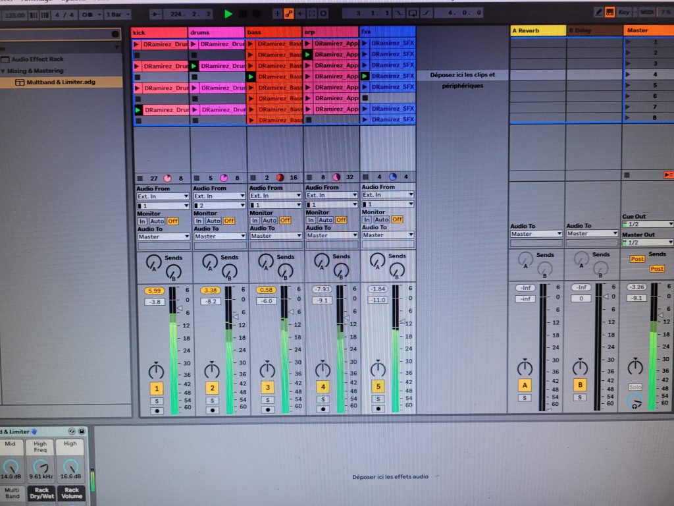Toggle the MIDI map mode button
Screen dimensions: 674x506
[x=646, y=13]
